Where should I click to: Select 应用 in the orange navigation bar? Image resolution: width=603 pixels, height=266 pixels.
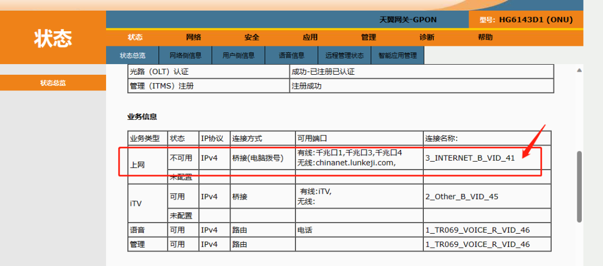[x=310, y=37]
